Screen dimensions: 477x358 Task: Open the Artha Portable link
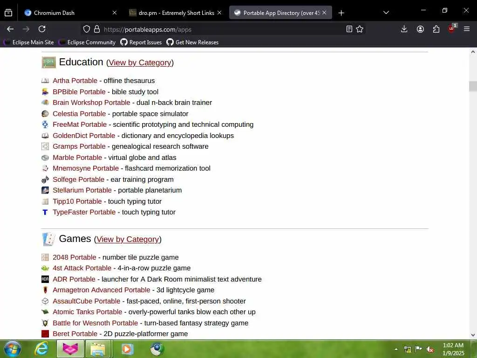[75, 81]
